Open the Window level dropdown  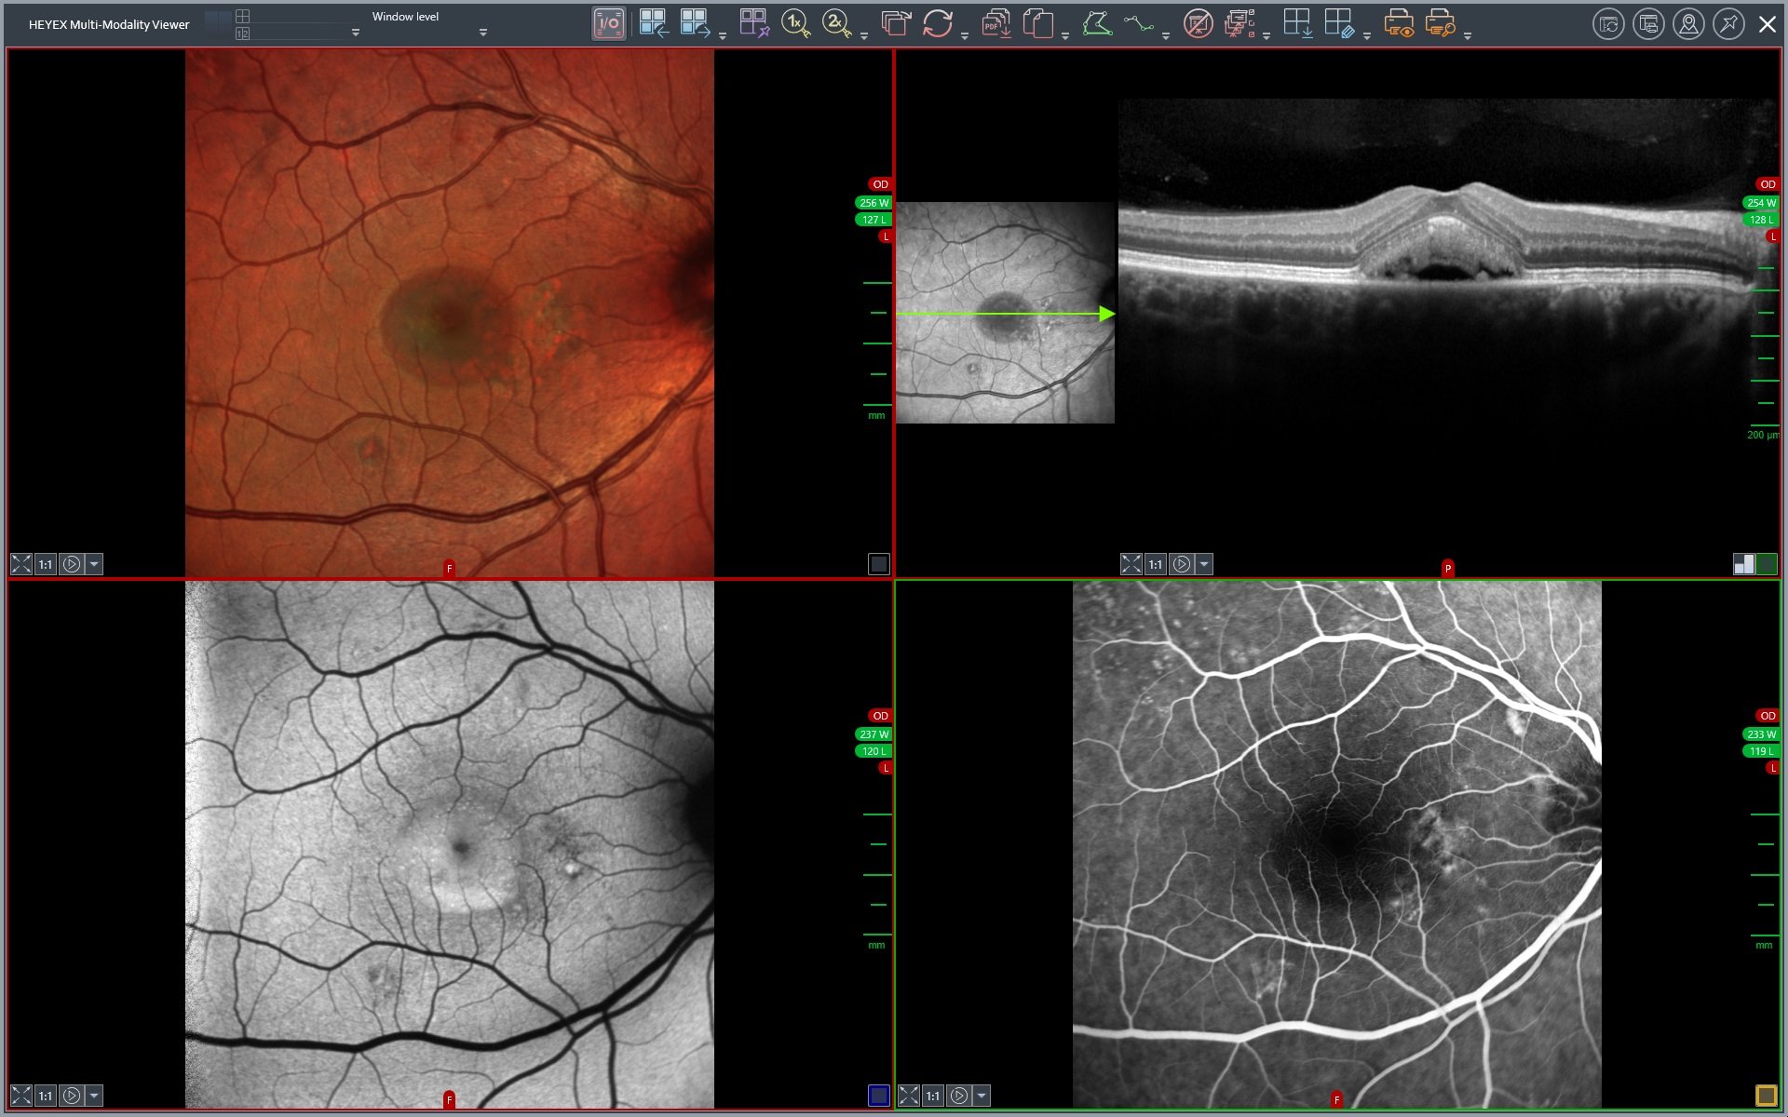pos(482,33)
